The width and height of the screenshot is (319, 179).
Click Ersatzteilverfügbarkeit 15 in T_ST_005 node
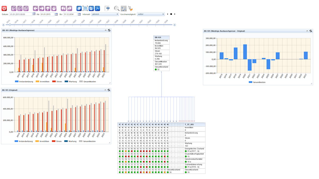(x=194, y=155)
